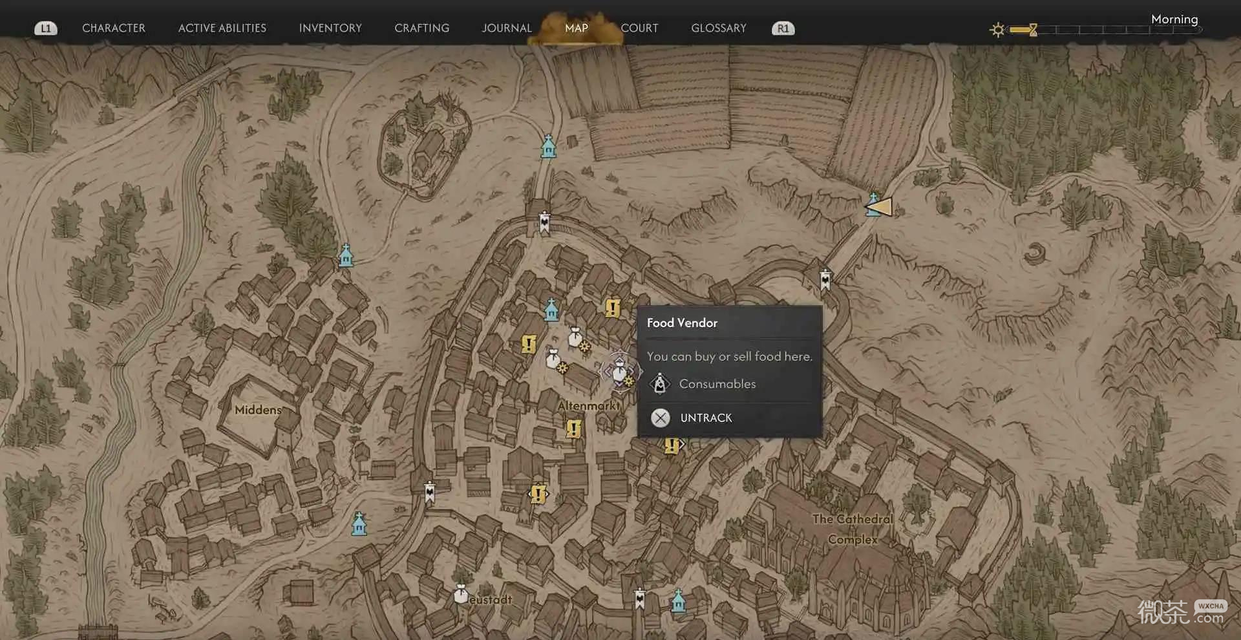Click the Morning time label
The width and height of the screenshot is (1241, 640).
coord(1174,19)
